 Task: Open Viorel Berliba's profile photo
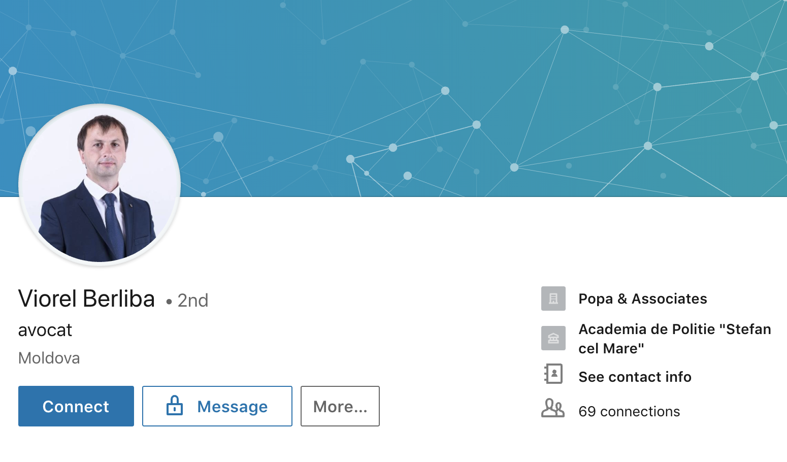[x=100, y=185]
